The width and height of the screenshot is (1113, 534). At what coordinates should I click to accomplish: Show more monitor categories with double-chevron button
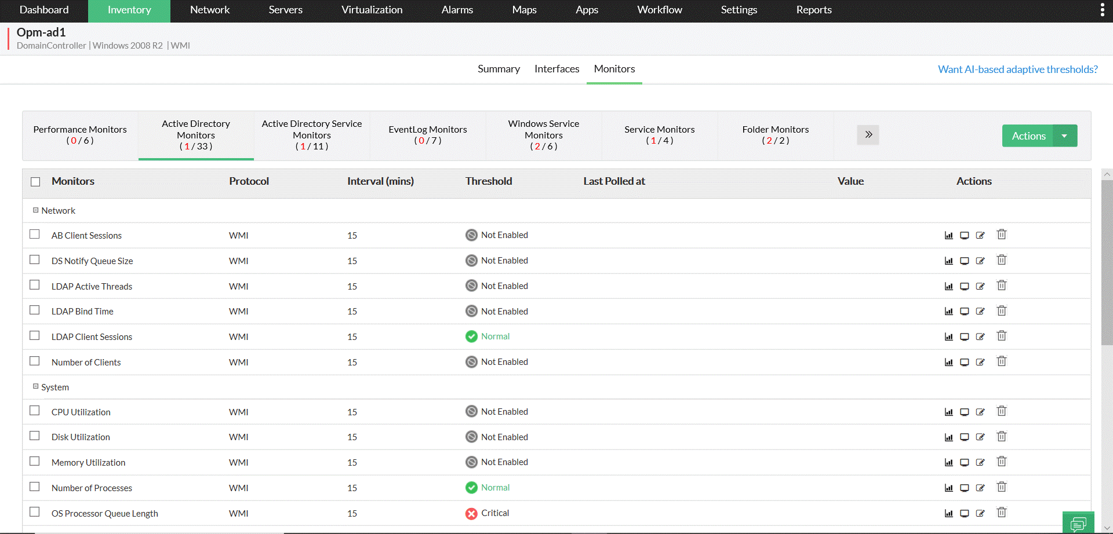coord(868,135)
